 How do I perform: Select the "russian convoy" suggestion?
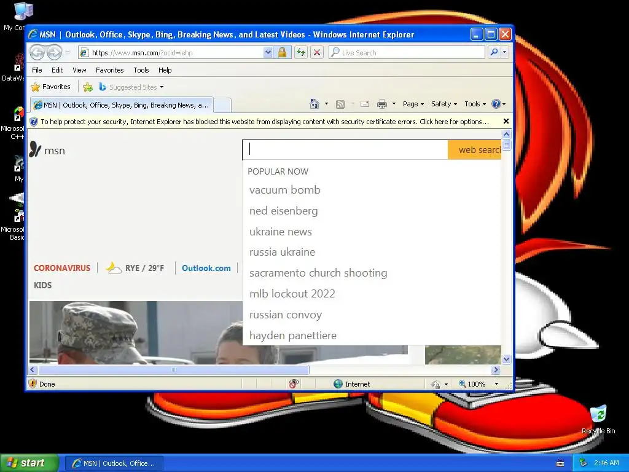click(286, 315)
